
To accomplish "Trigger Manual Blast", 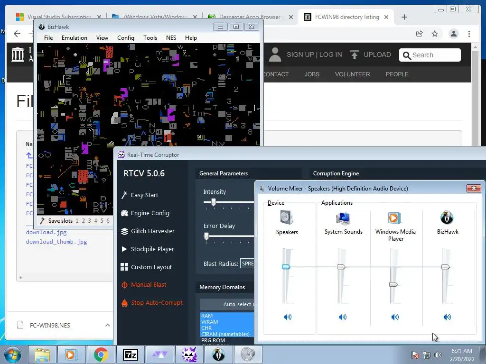I will click(x=144, y=285).
